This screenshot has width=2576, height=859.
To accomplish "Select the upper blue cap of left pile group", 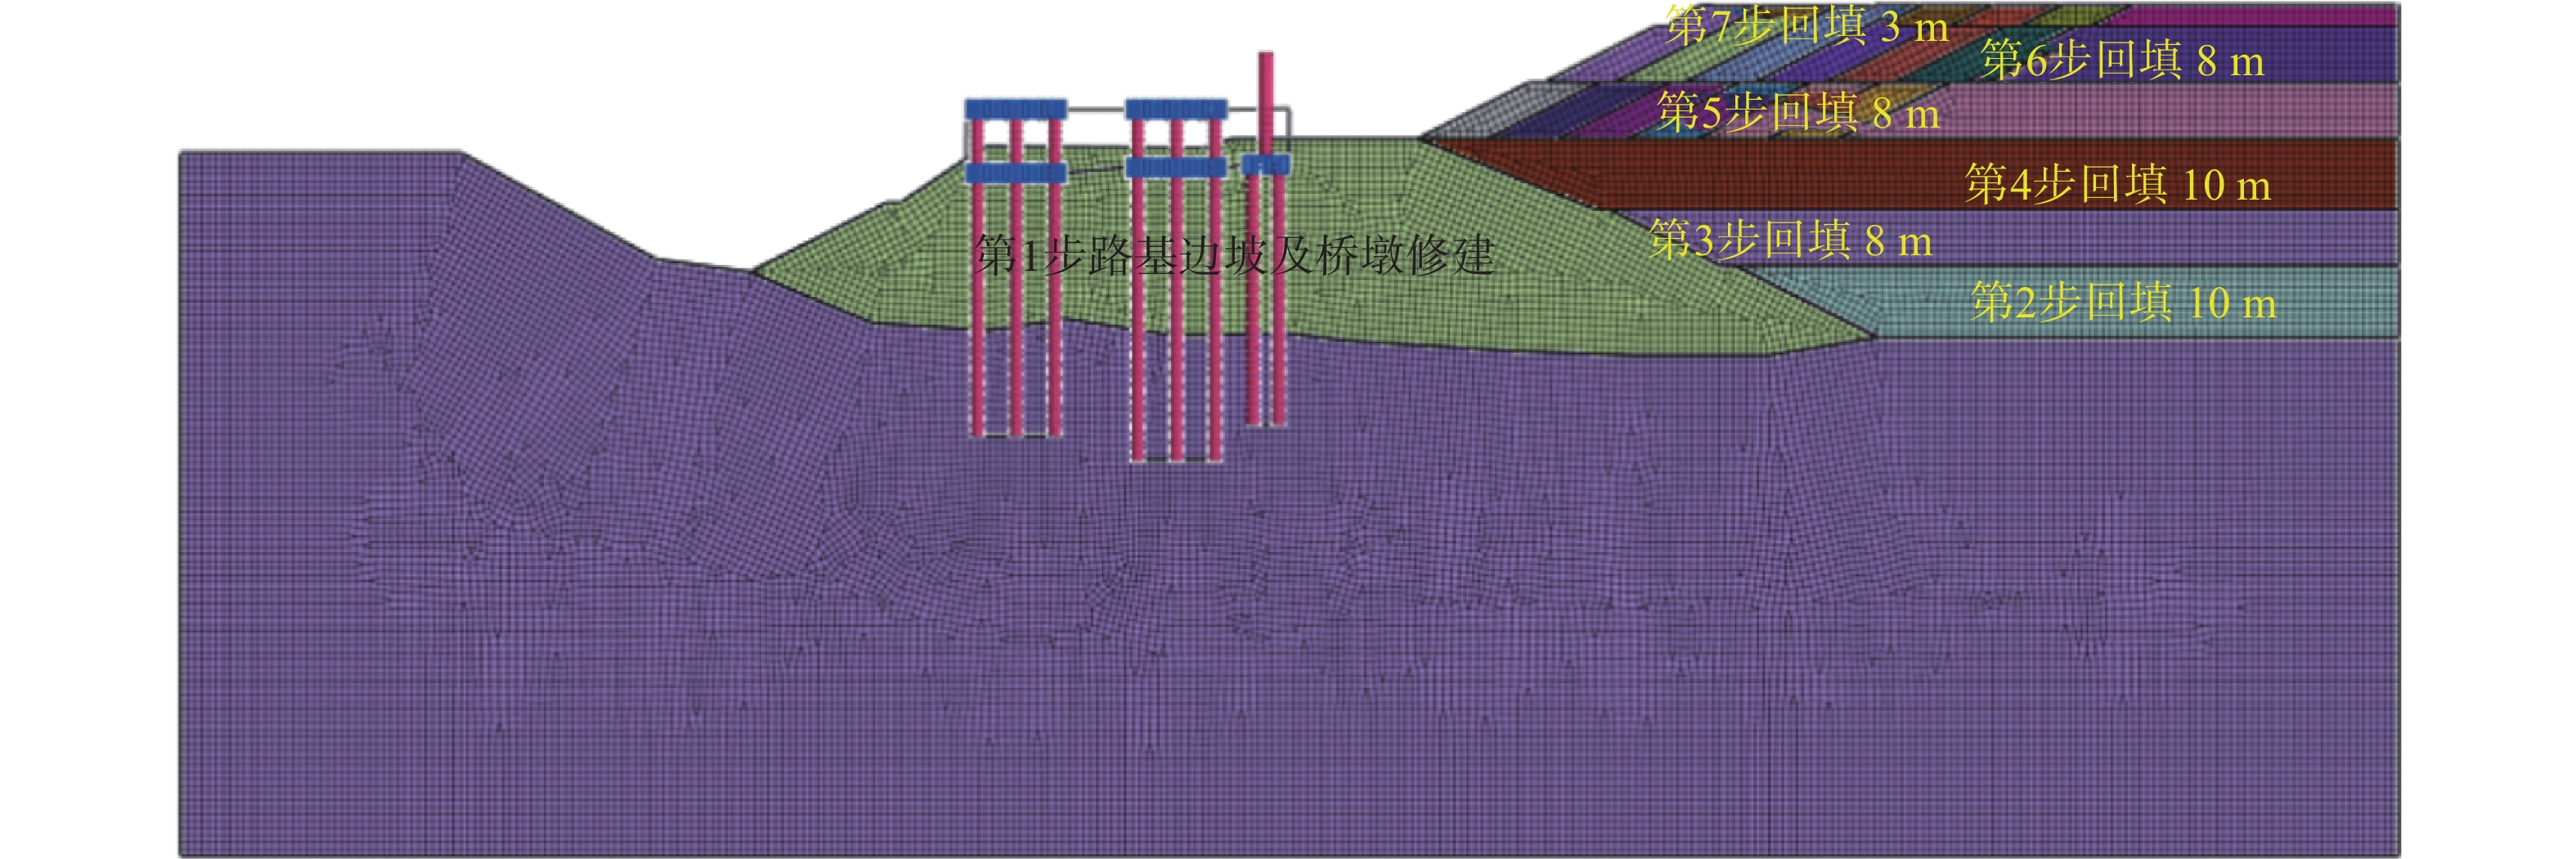I will 1015,109.
